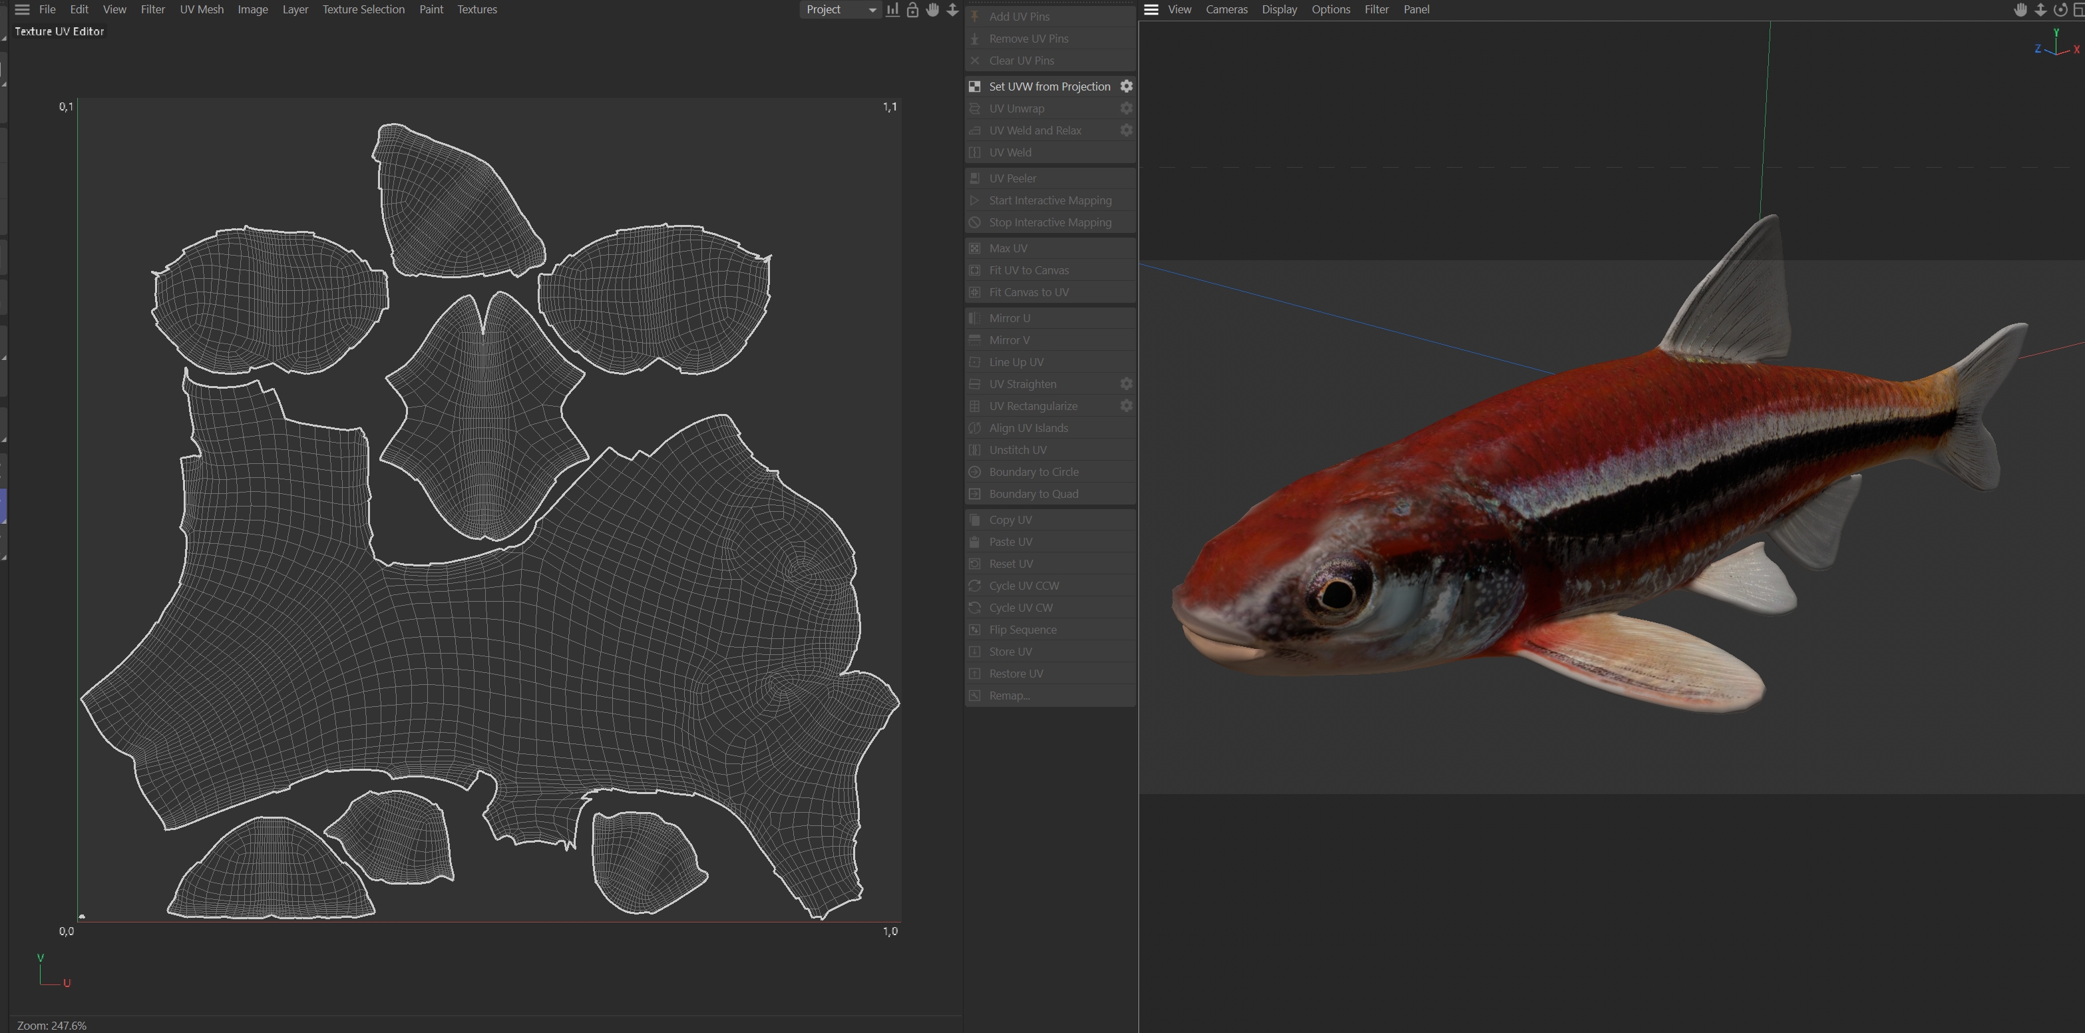Click the UV editor zoom arrows icon
Screen dimensions: 2085x1033
952,10
